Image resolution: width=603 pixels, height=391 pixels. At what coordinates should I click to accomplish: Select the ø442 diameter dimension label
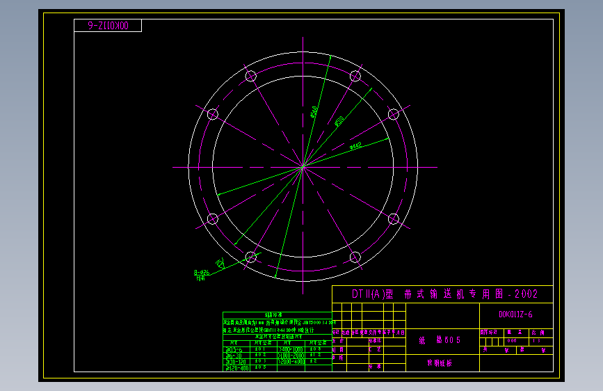pyautogui.click(x=355, y=146)
